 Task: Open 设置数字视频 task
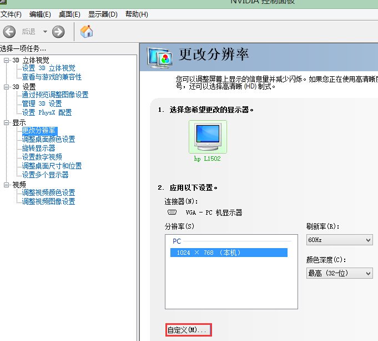pos(42,157)
